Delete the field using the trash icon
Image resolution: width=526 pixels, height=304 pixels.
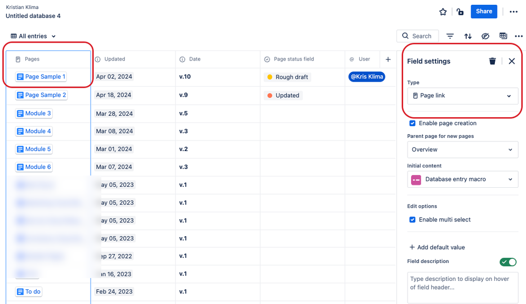492,61
